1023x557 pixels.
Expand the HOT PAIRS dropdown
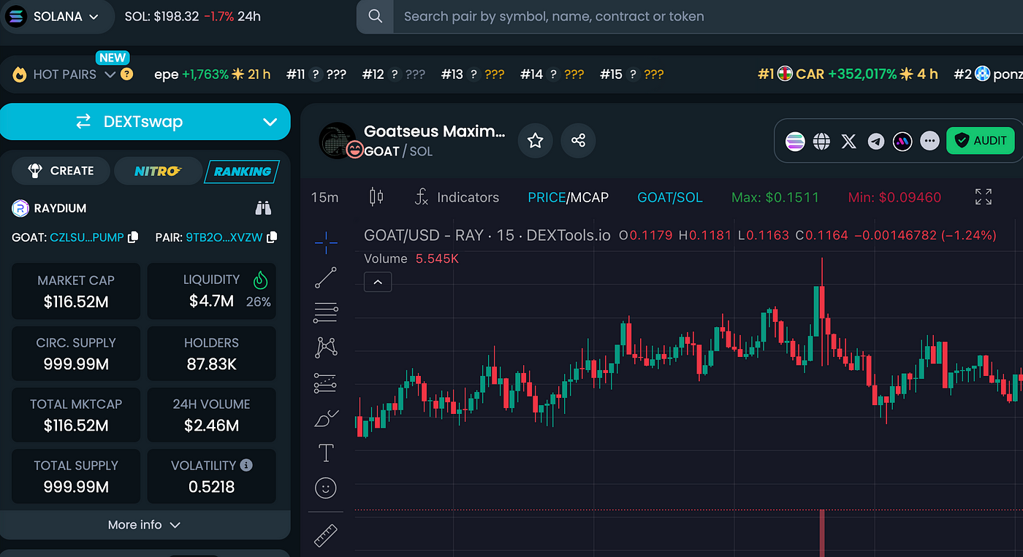pos(110,74)
